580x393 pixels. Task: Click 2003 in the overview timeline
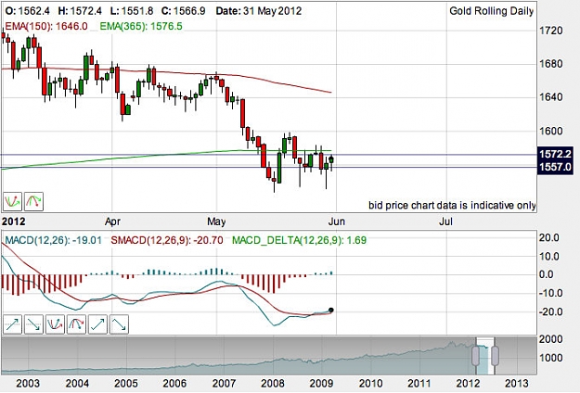pos(28,384)
